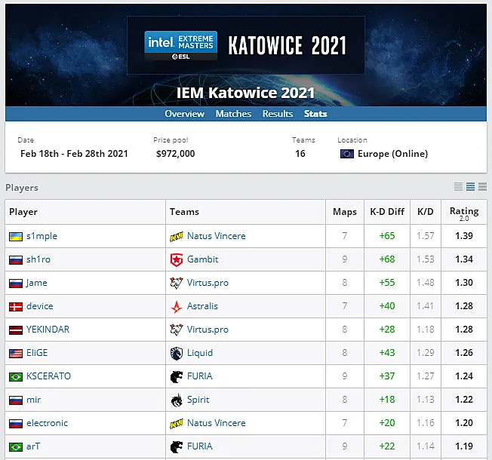The image size is (492, 460).
Task: Sort table by Rating 2.0 header
Action: [464, 213]
